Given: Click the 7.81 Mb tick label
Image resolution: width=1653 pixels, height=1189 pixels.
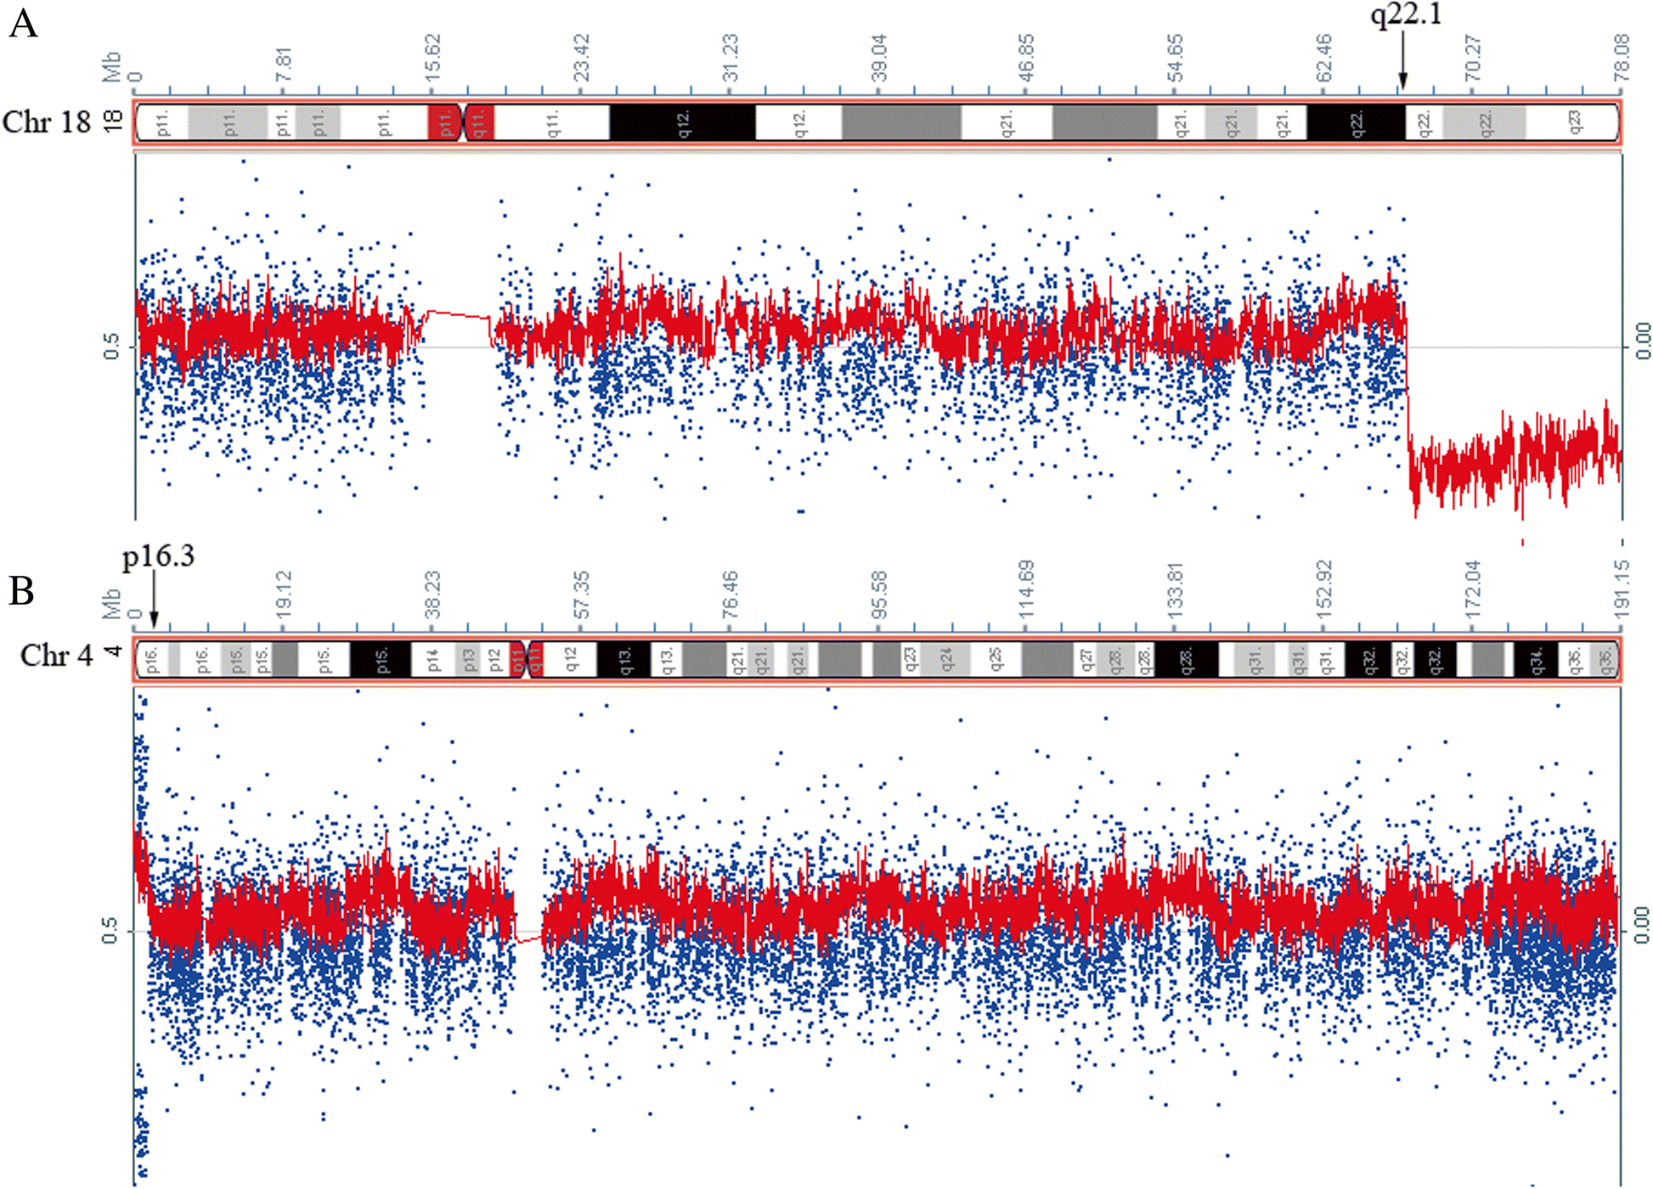Looking at the screenshot, I should (284, 65).
